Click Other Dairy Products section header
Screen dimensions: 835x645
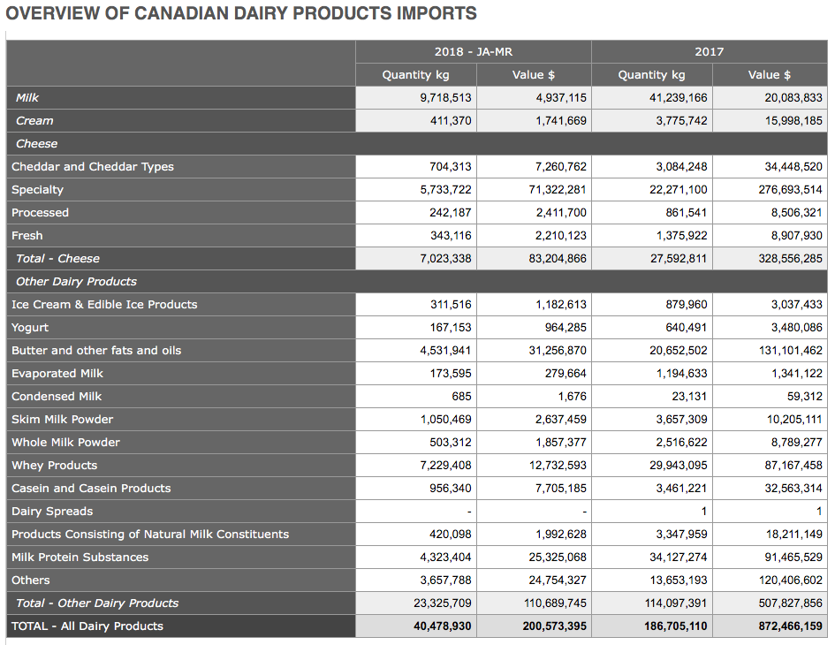coord(417,281)
